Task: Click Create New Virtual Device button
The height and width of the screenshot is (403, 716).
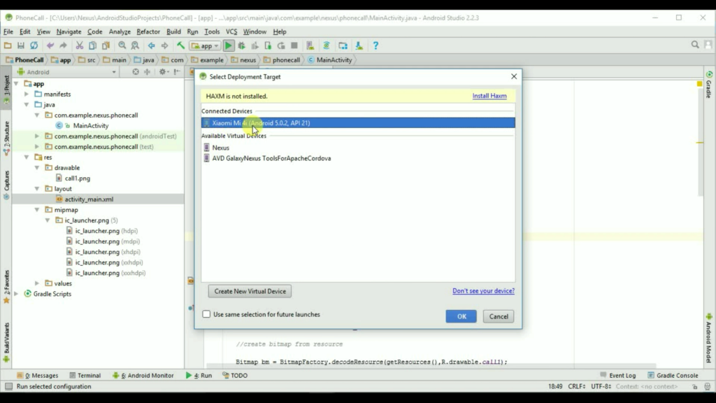Action: [250, 291]
